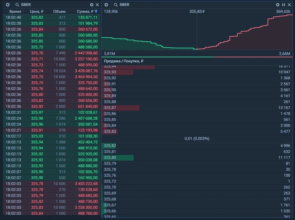Click SBER ticker field in trades panel
This screenshot has height=220, width=295.
(26, 5)
